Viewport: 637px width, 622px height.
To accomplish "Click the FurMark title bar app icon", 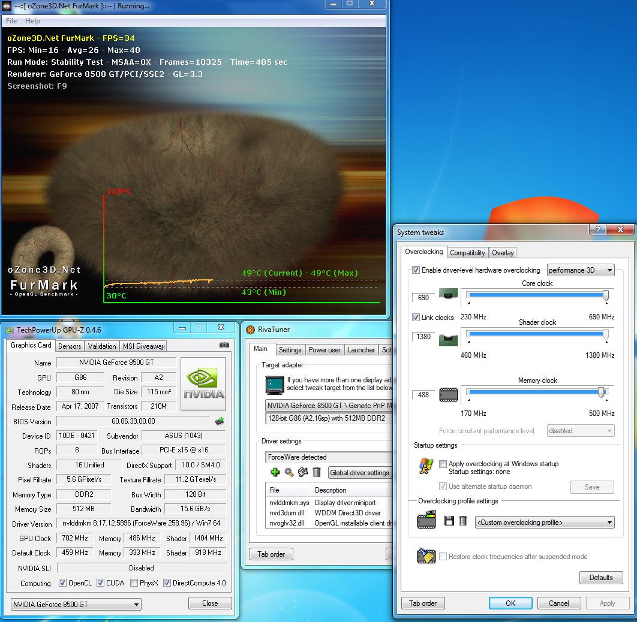I will pyautogui.click(x=7, y=6).
